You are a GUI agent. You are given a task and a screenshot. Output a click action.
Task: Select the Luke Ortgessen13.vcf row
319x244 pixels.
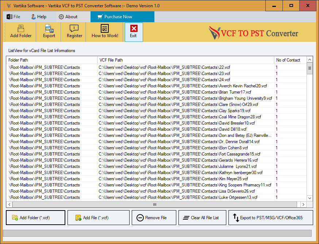pos(156,197)
